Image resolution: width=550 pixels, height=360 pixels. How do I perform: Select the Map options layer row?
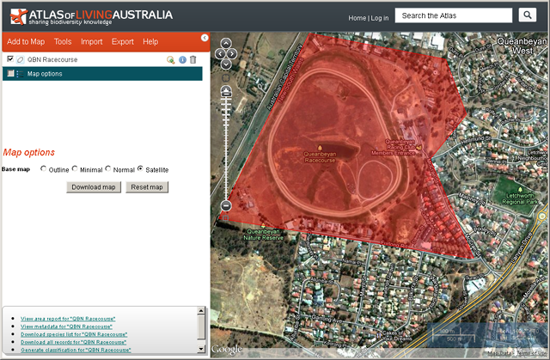click(102, 74)
